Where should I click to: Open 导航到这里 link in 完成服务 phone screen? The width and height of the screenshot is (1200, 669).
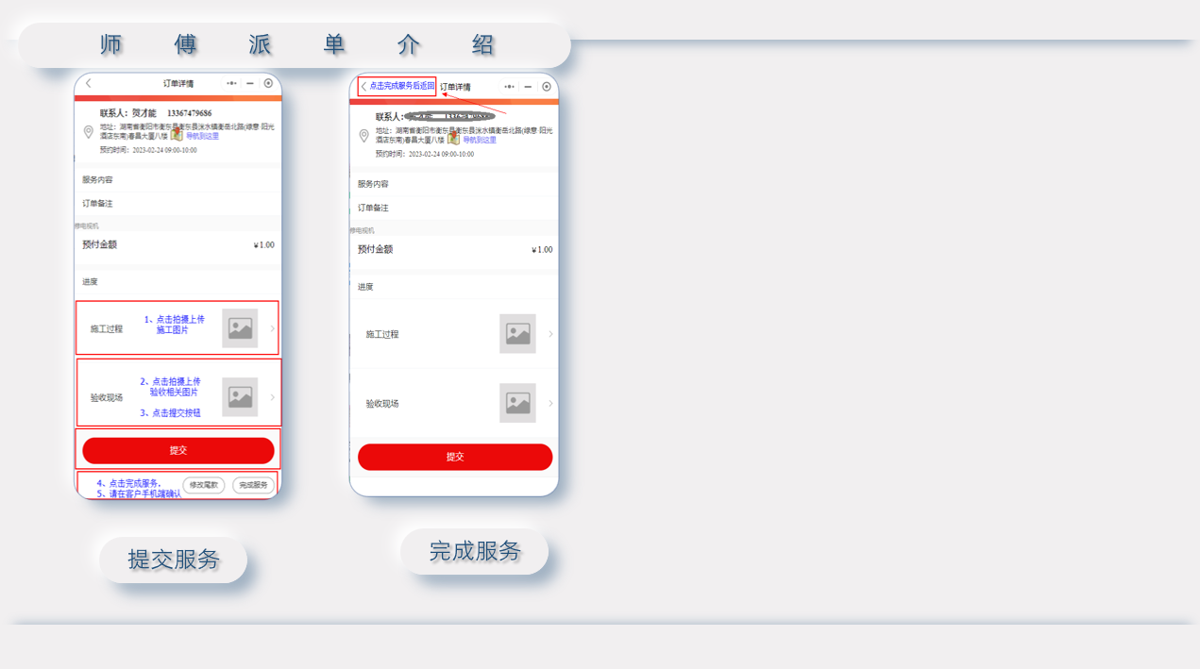point(480,140)
